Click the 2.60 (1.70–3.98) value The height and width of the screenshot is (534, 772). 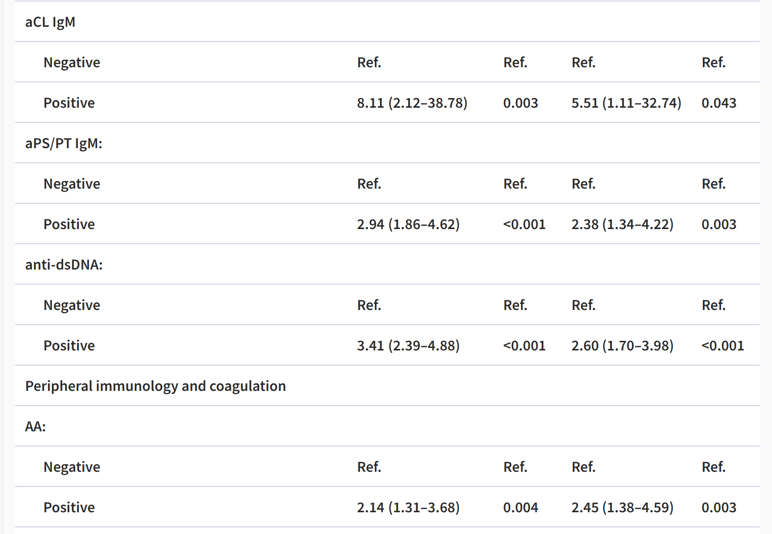[622, 346]
